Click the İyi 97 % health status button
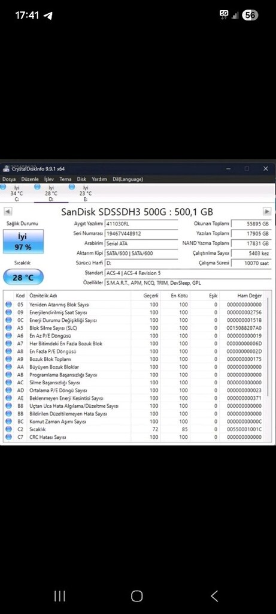Image resolution: width=276 pixels, height=614 pixels. click(x=23, y=242)
